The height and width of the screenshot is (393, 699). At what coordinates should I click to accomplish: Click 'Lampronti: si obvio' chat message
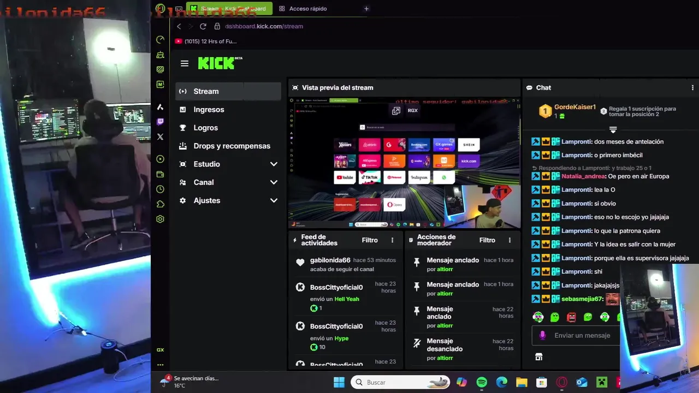(x=589, y=204)
